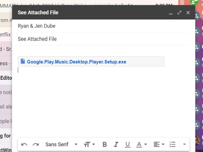Open the text size dropdown
The width and height of the screenshot is (203, 152).
[x=89, y=145]
